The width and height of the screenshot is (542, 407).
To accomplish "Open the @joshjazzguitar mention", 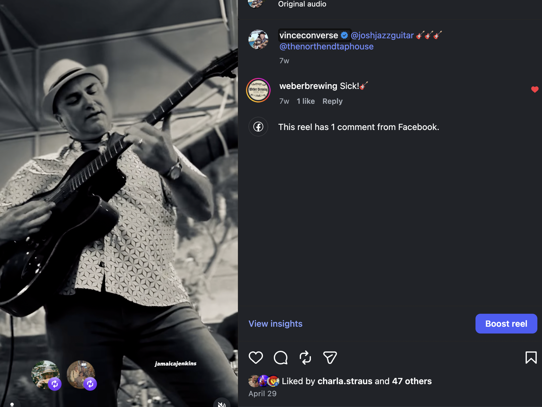I will [382, 35].
